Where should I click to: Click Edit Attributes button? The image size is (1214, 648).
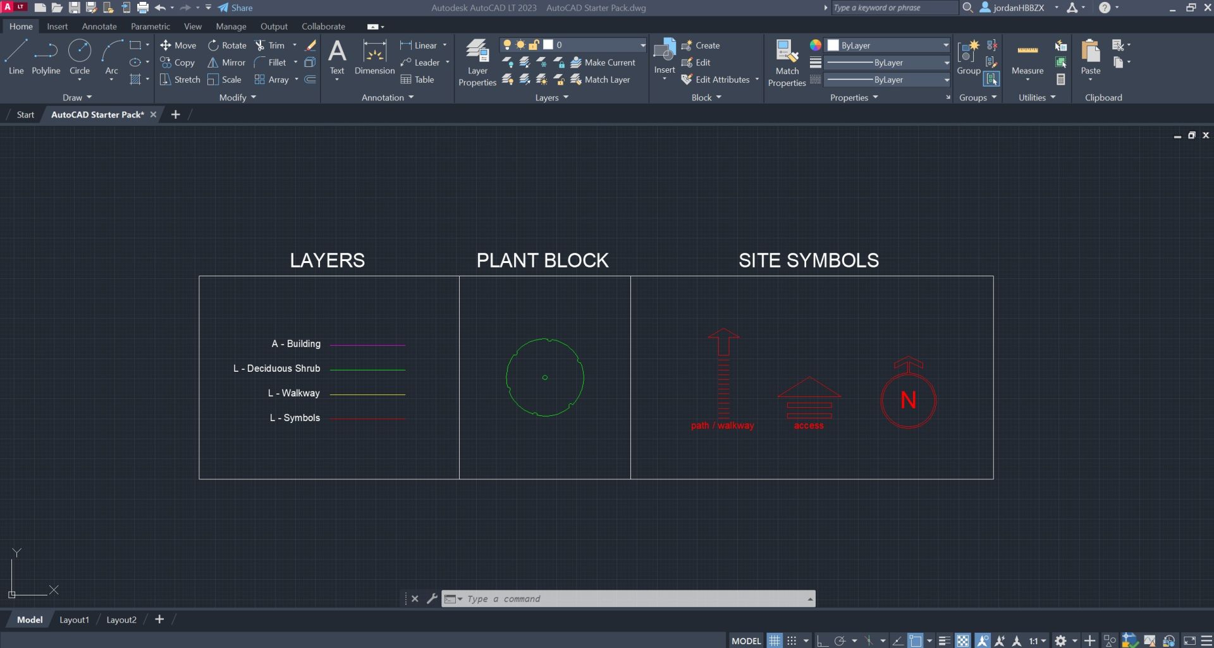716,80
